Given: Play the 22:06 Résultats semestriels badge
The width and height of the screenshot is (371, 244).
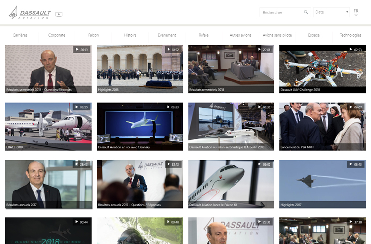Looking at the screenshot, I should (x=264, y=50).
